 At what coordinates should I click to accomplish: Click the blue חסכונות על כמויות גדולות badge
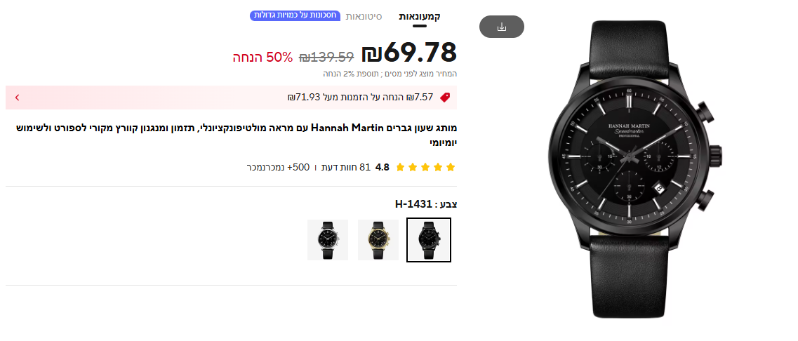coord(295,15)
